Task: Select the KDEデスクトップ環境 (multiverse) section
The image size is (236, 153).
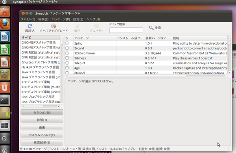Action: [40, 87]
